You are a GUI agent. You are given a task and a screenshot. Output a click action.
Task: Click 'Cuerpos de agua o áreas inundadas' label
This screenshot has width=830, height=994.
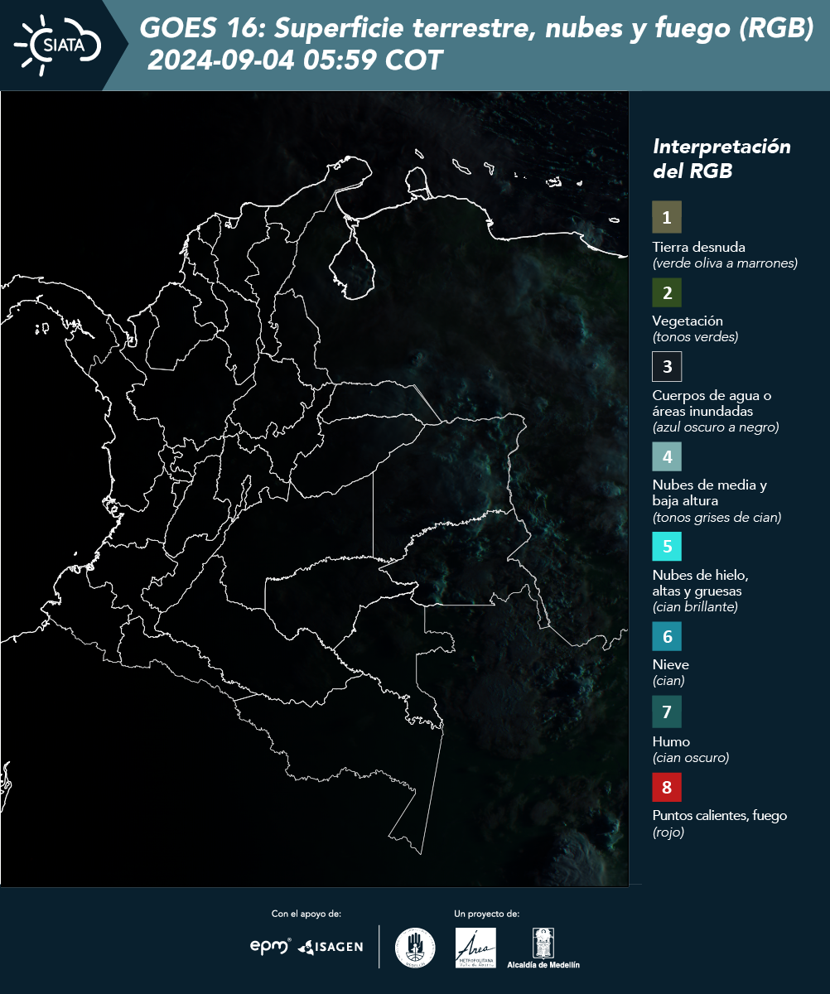tap(712, 403)
